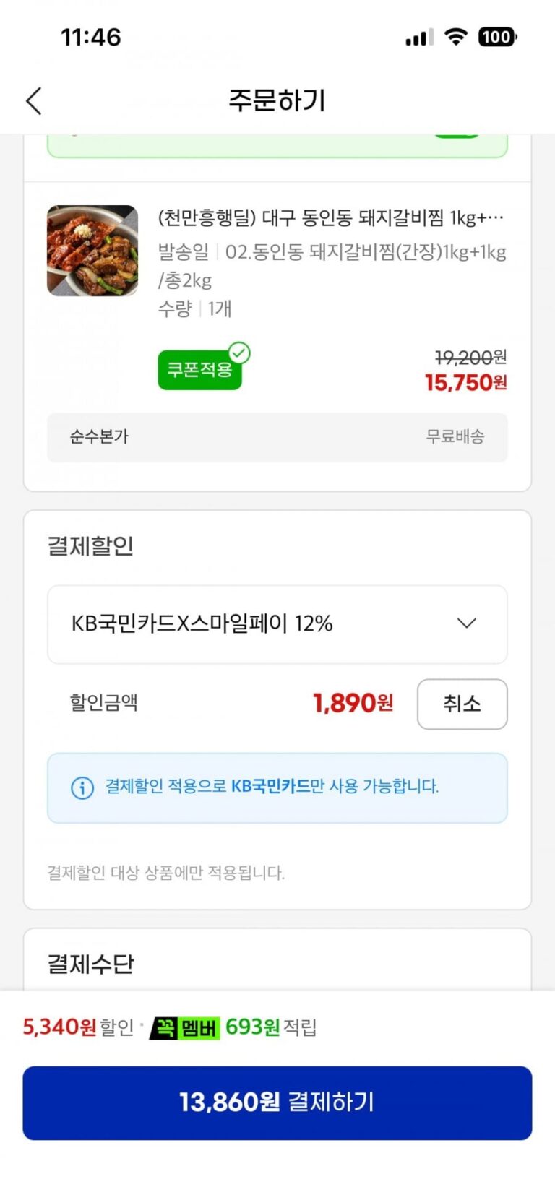Screen dimensions: 555x1200
Task: Tap the 결제수단 section header
Action: [91, 964]
